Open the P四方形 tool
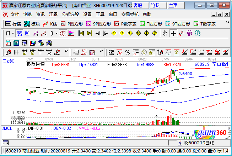The width and height of the screenshot is (232, 156). tap(72, 24)
